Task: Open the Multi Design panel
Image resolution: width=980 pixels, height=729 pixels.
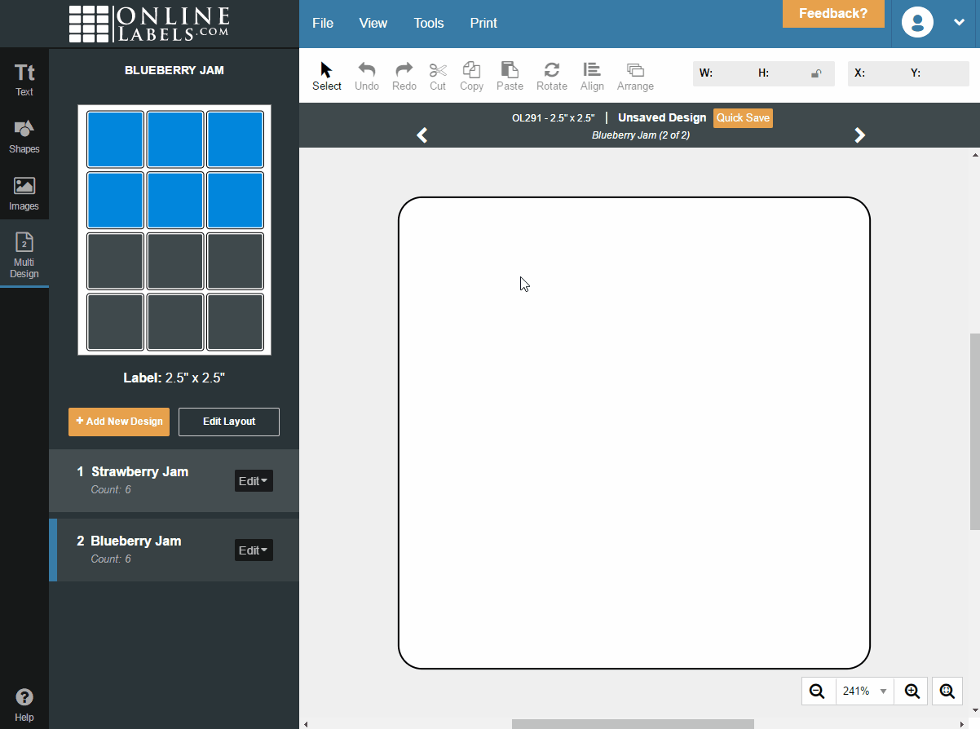Action: coord(24,254)
